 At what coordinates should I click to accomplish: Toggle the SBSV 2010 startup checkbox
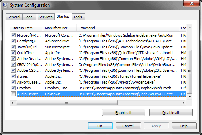click(13, 65)
